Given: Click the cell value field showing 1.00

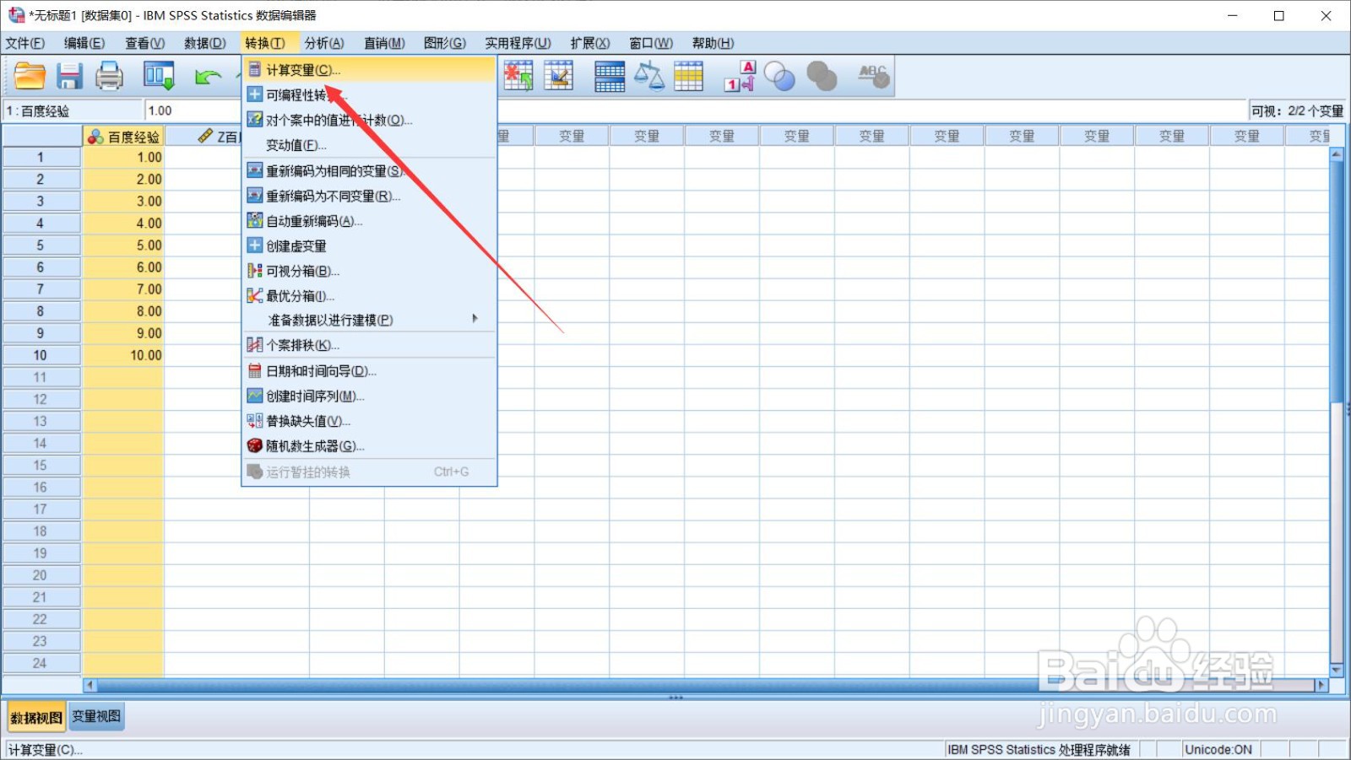Looking at the screenshot, I should pos(697,110).
